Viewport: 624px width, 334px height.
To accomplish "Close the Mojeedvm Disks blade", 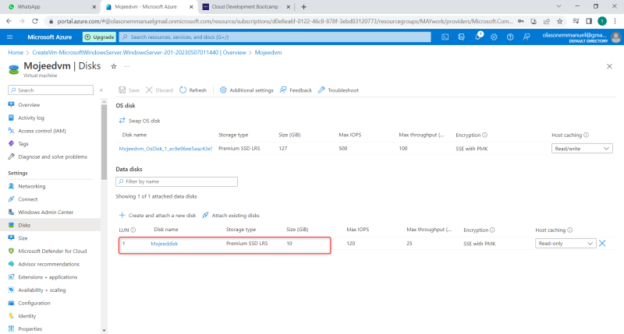I will click(x=609, y=66).
